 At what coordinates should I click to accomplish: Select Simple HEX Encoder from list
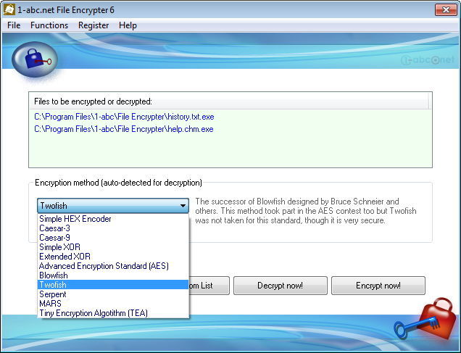(x=75, y=219)
